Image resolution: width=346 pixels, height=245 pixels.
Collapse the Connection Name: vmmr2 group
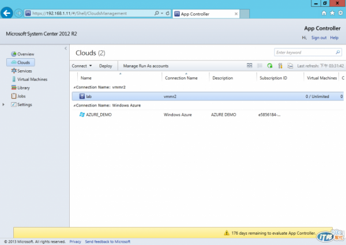tap(74, 88)
